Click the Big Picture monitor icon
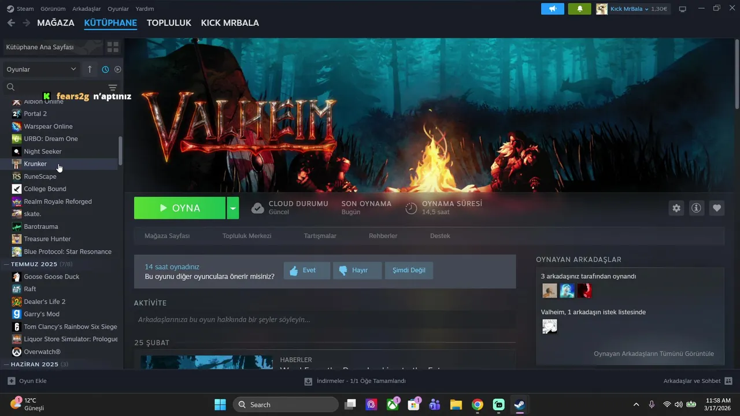 point(682,9)
